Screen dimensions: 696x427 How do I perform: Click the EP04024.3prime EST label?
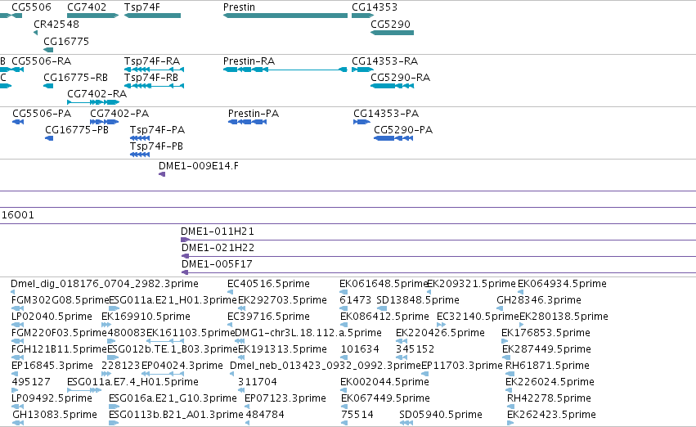coord(182,366)
